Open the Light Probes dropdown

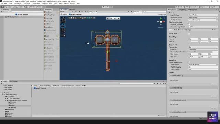click(x=203, y=15)
